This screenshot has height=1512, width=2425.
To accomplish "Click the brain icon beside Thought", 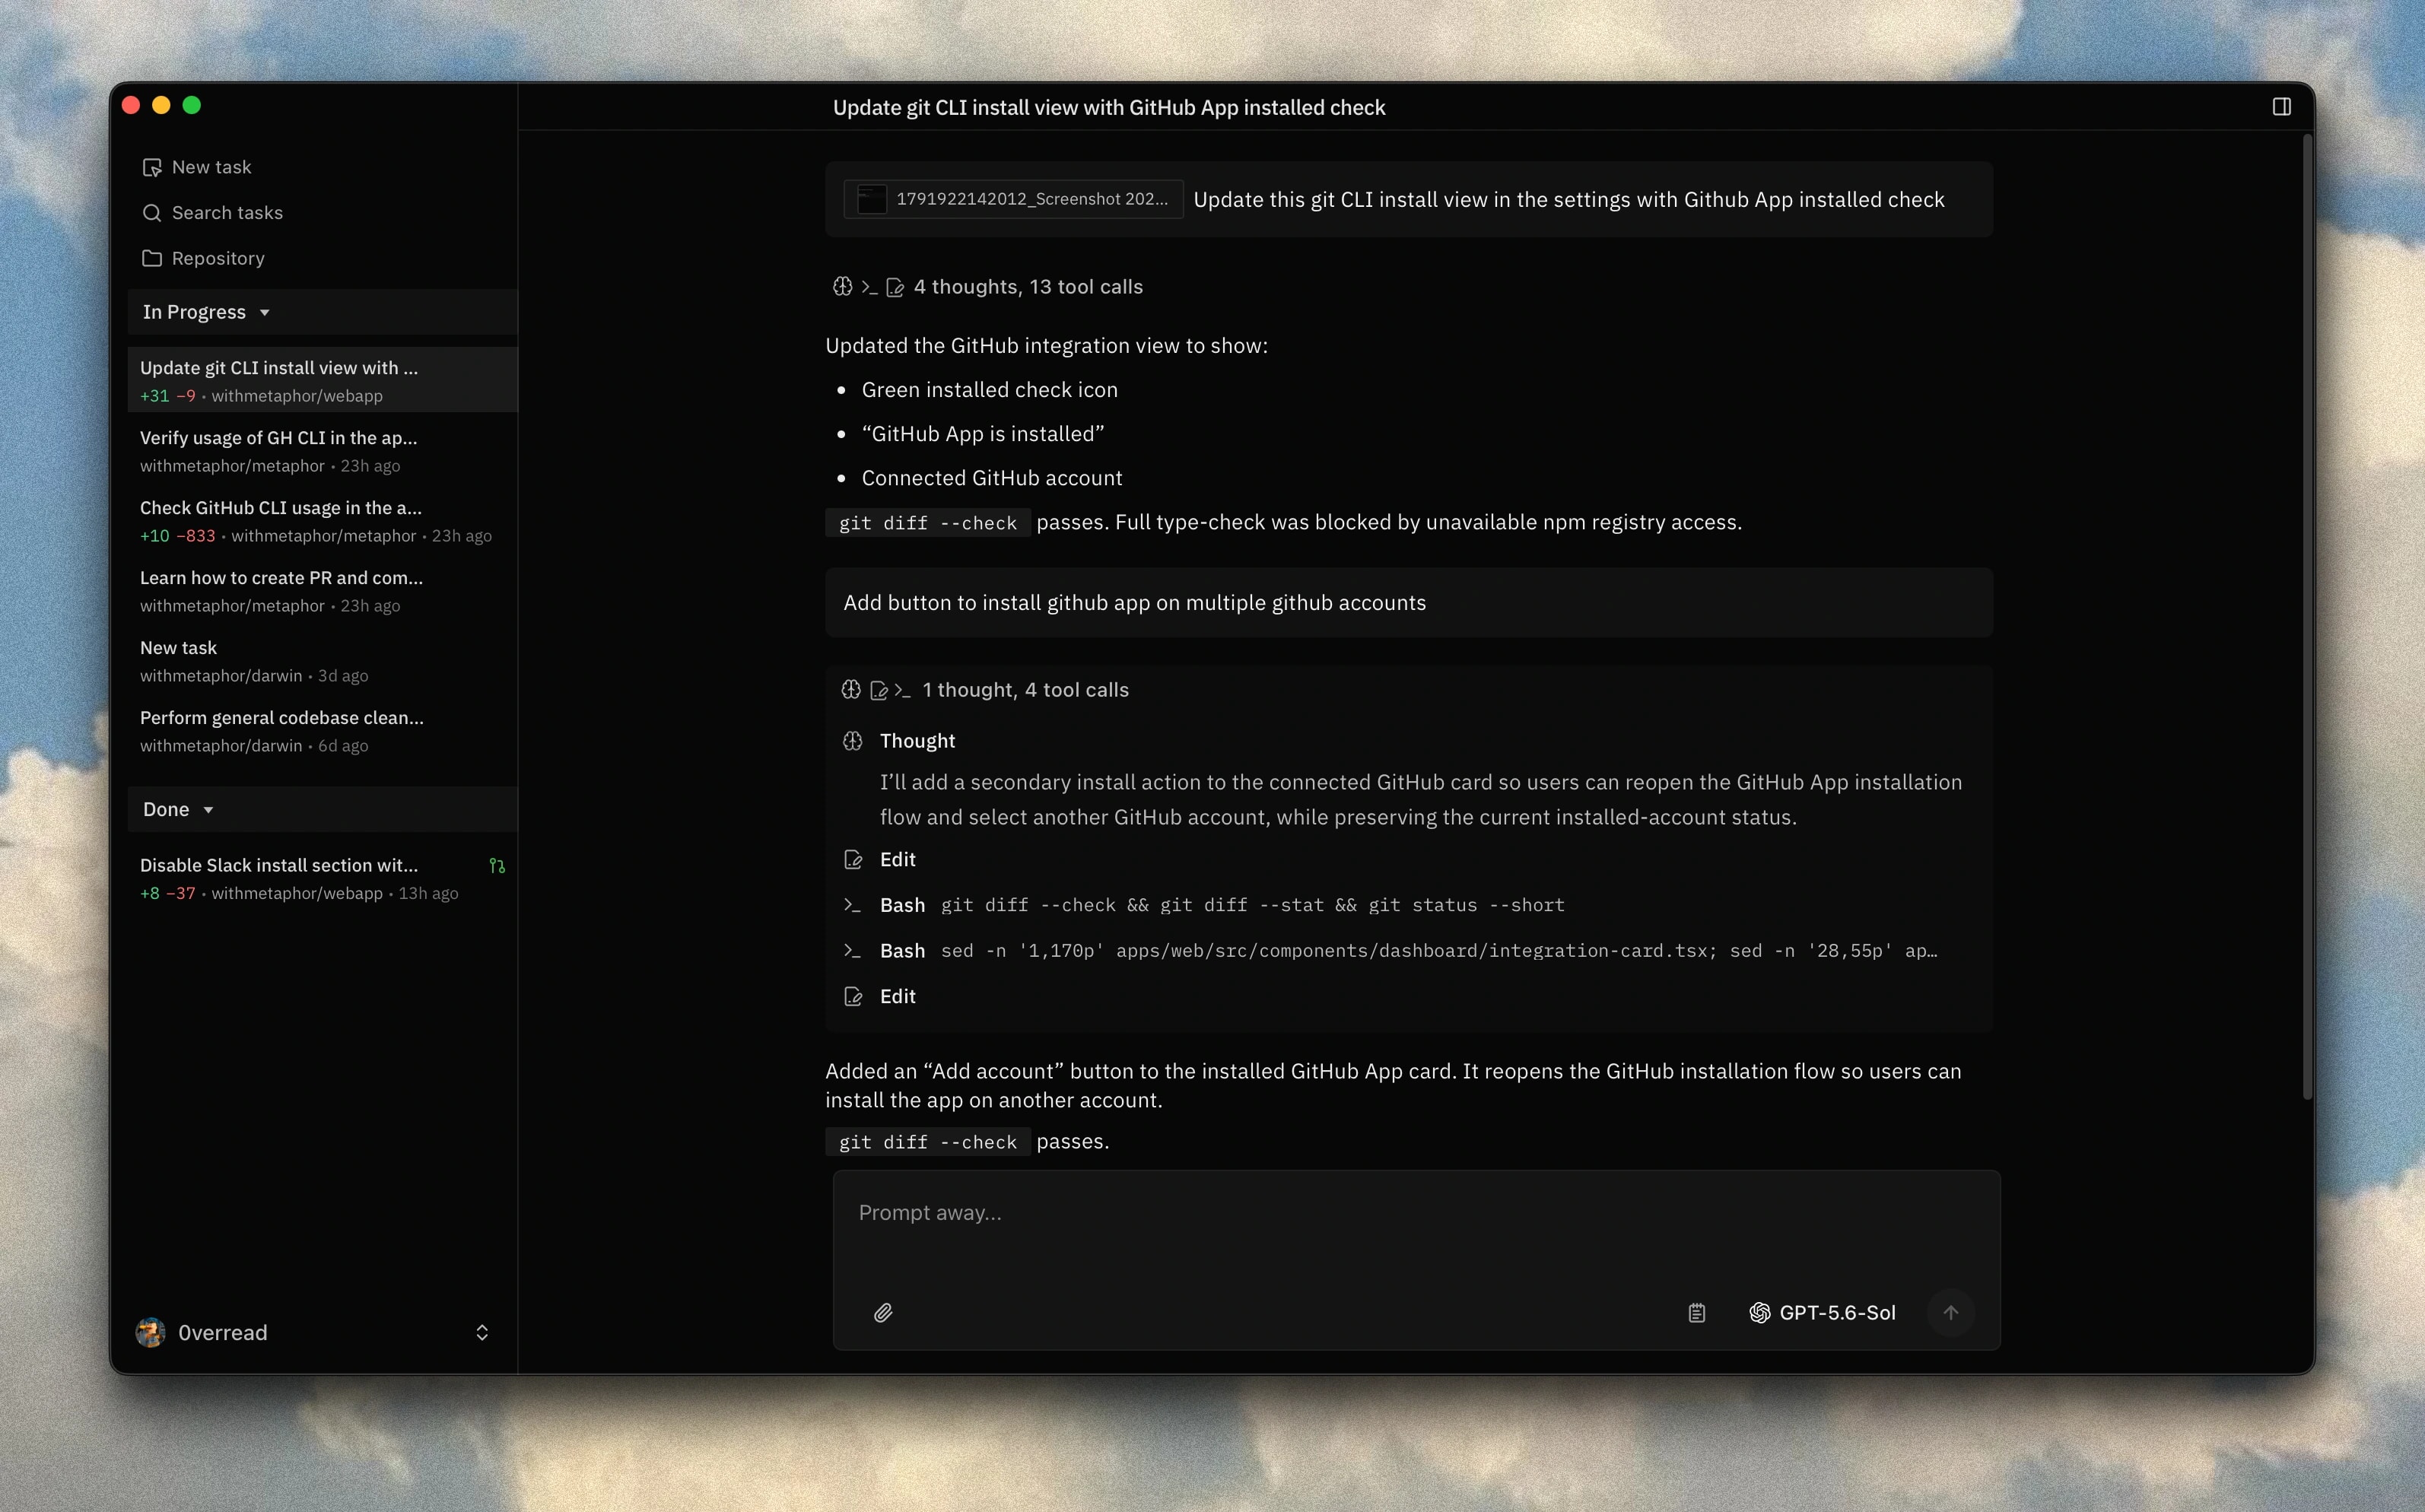I will pyautogui.click(x=853, y=741).
